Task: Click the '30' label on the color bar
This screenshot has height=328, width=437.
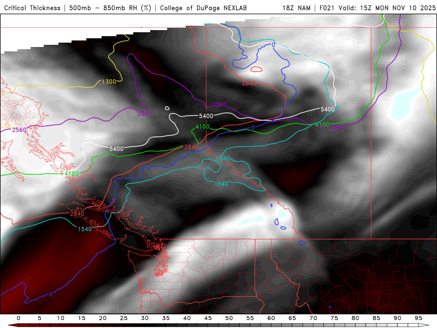Action: 145,318
